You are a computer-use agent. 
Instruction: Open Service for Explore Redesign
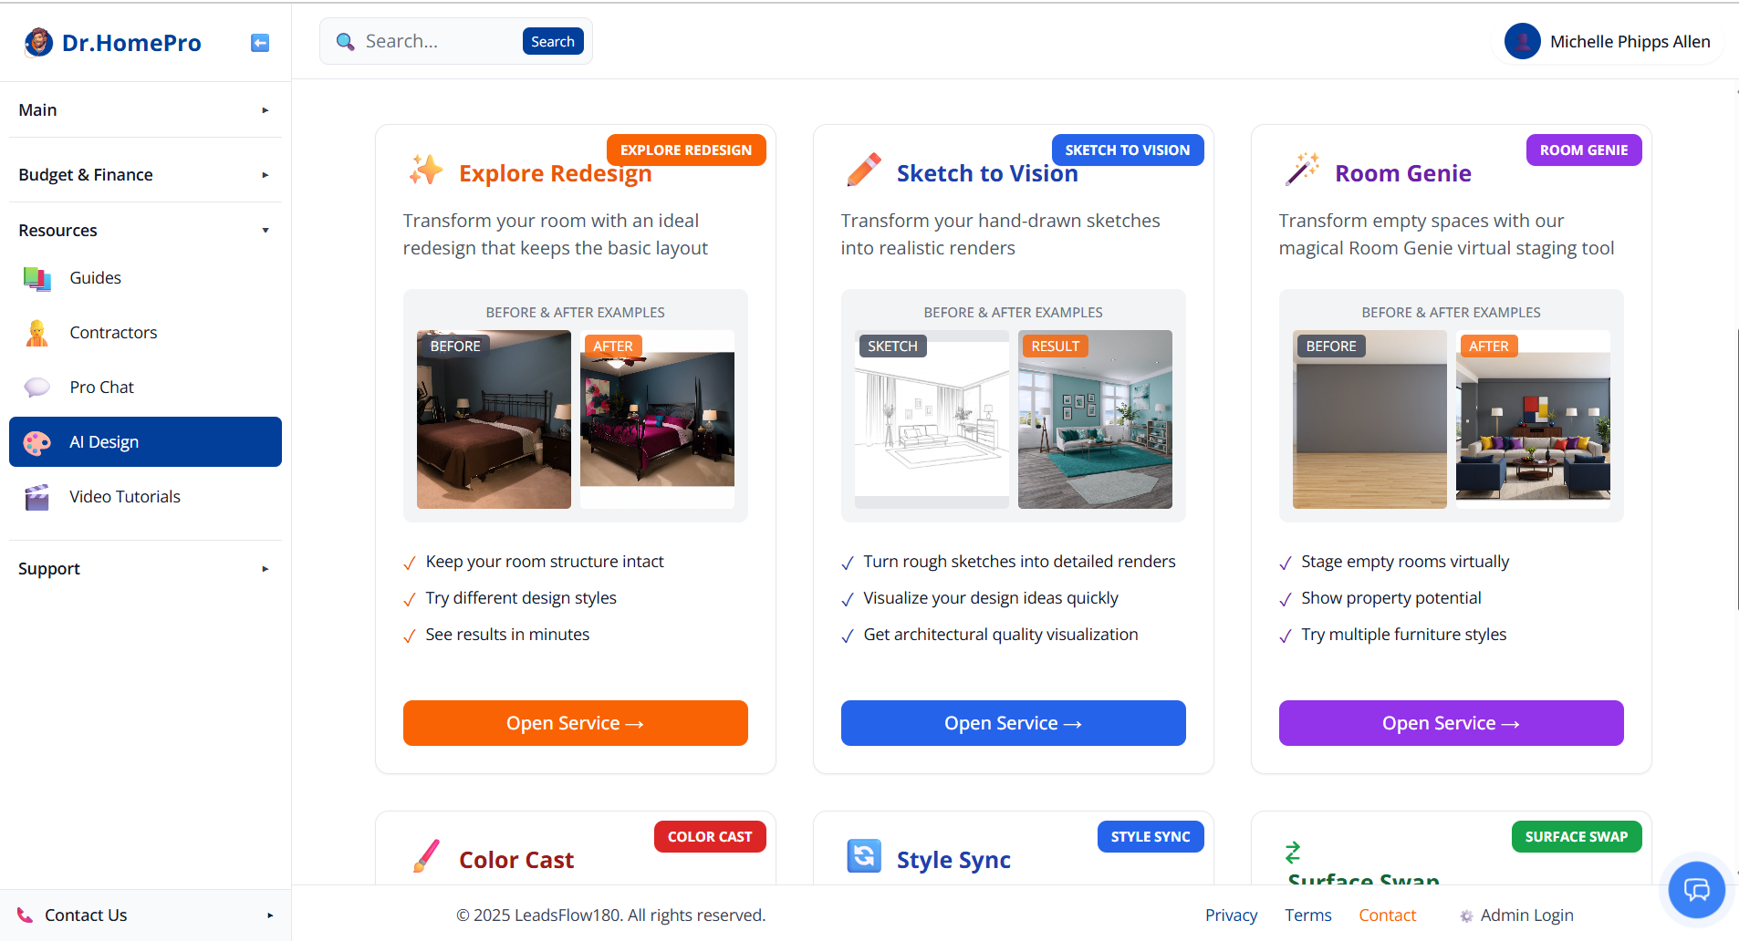pyautogui.click(x=575, y=723)
